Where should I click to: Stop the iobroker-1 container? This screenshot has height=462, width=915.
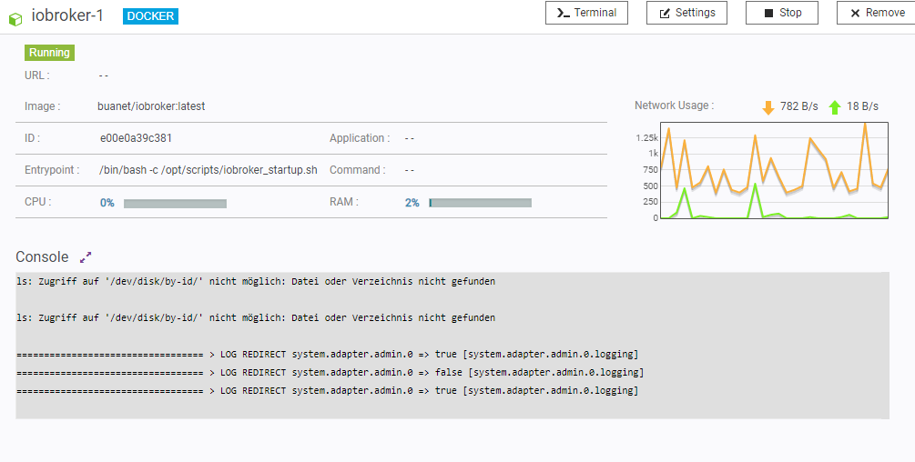click(782, 13)
